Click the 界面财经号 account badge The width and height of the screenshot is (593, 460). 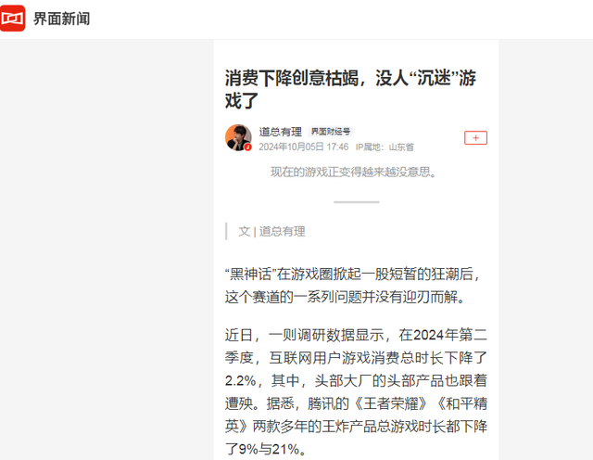coord(331,132)
